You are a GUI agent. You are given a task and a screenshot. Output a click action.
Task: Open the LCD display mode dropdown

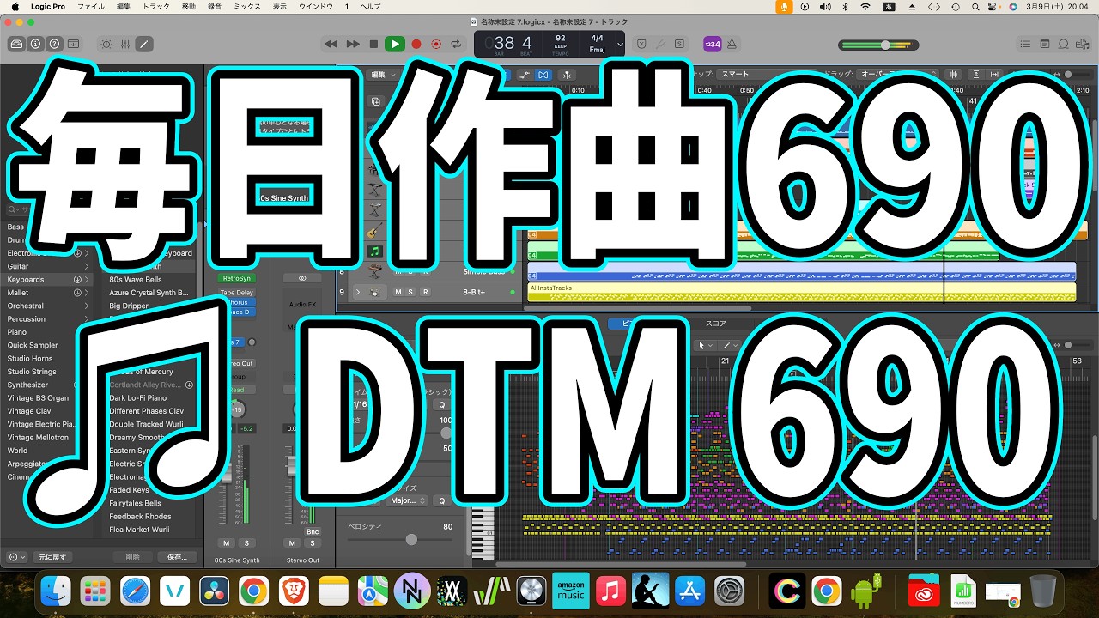click(x=620, y=44)
